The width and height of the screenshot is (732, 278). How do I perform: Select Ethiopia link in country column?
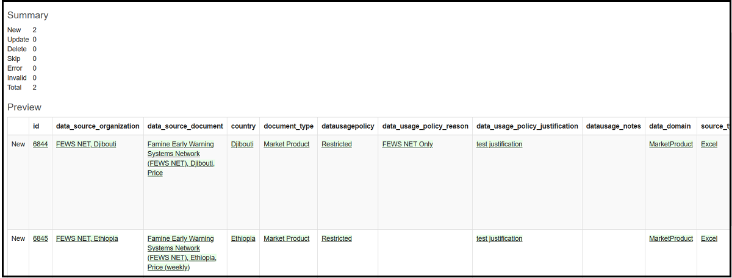(x=243, y=239)
